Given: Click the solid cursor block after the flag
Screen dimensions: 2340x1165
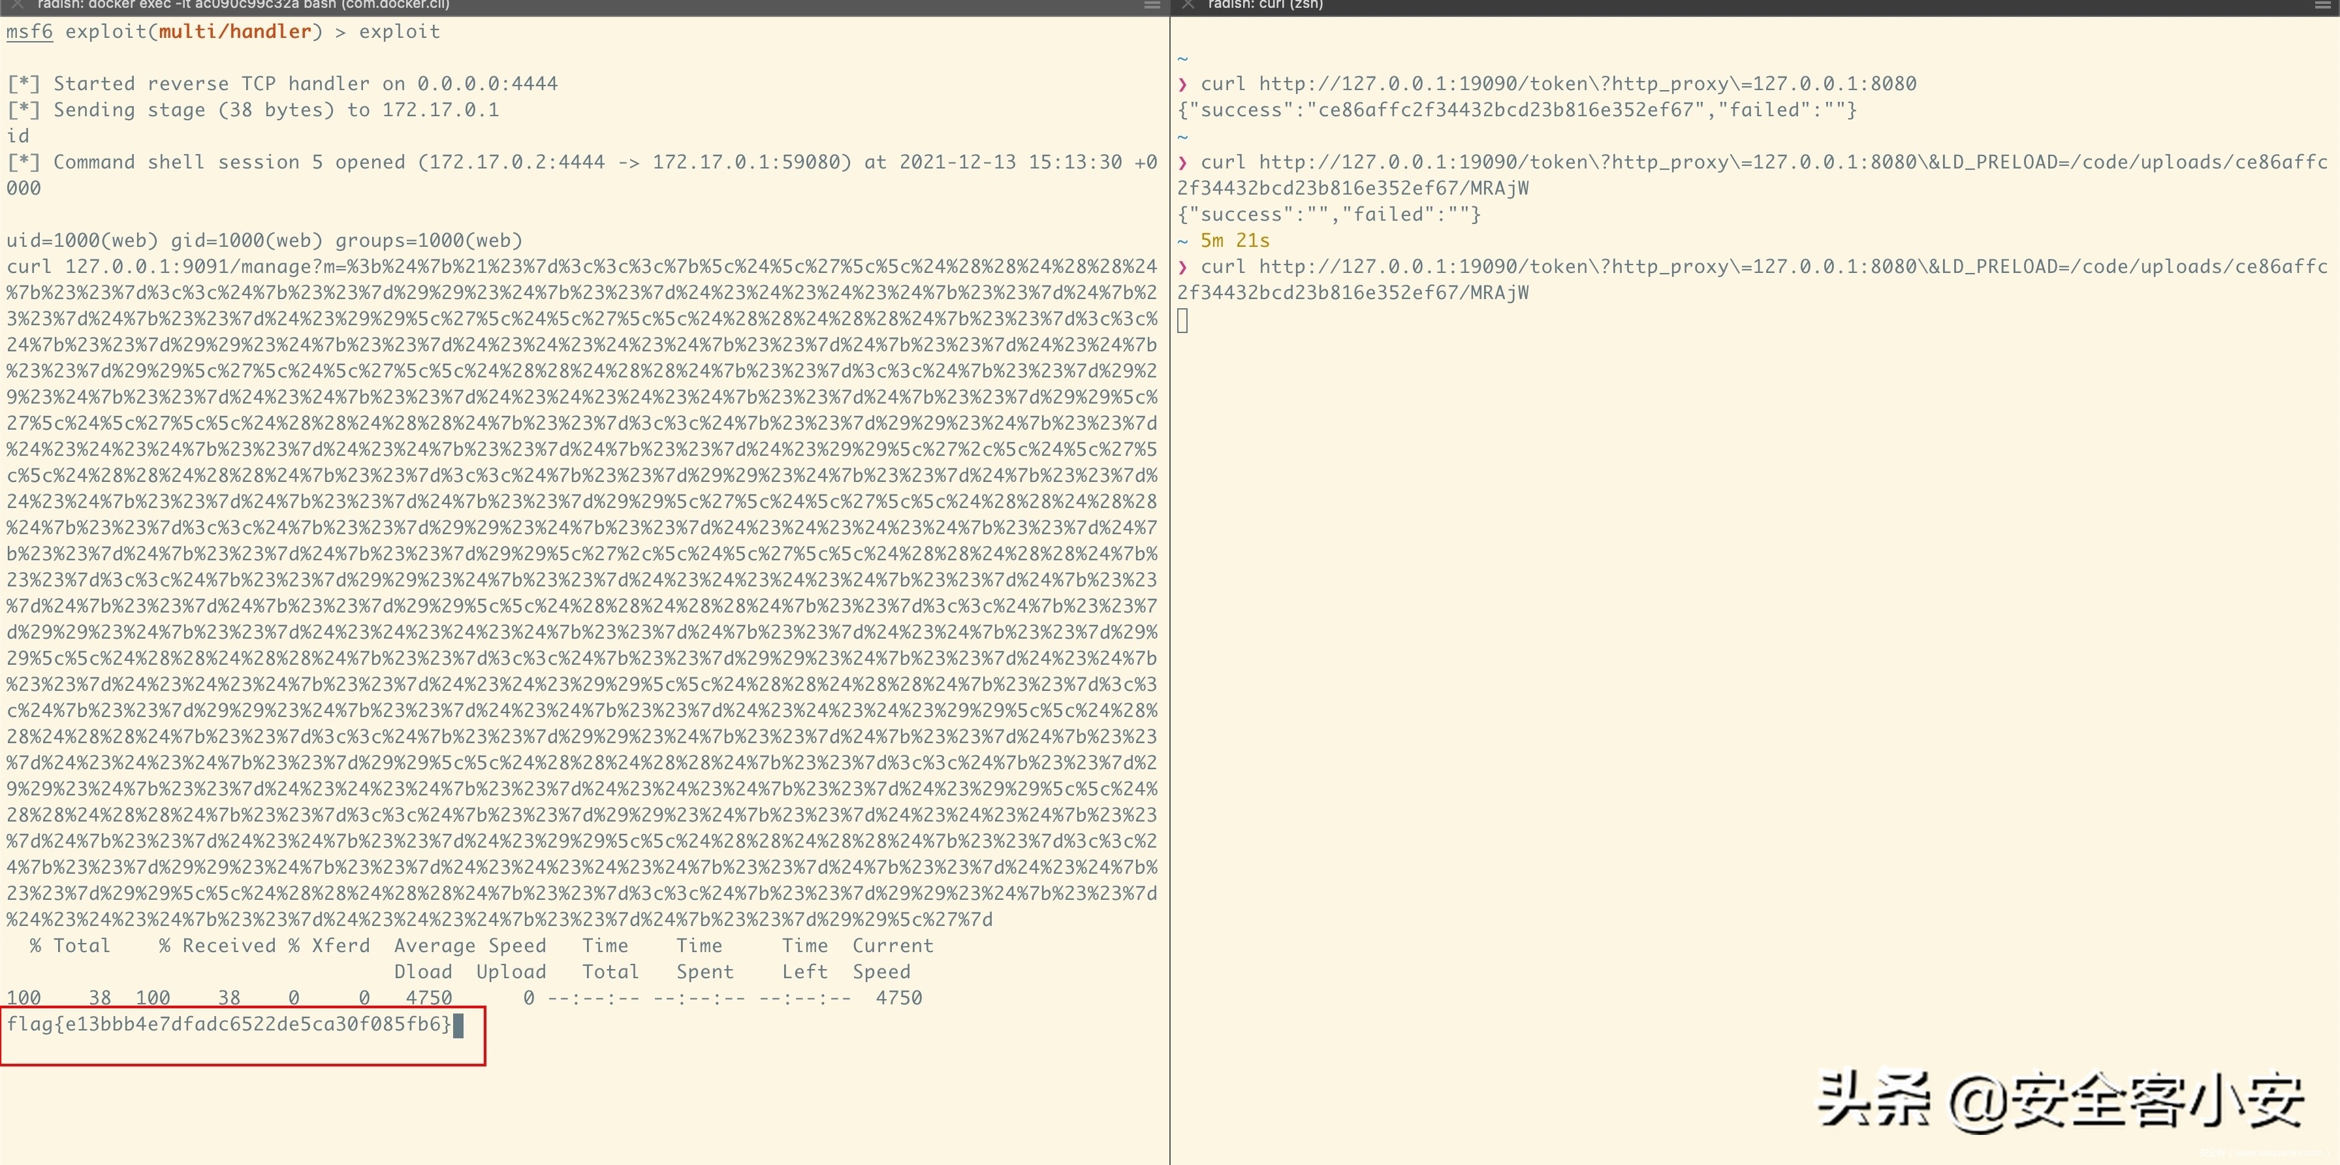Looking at the screenshot, I should [458, 1025].
